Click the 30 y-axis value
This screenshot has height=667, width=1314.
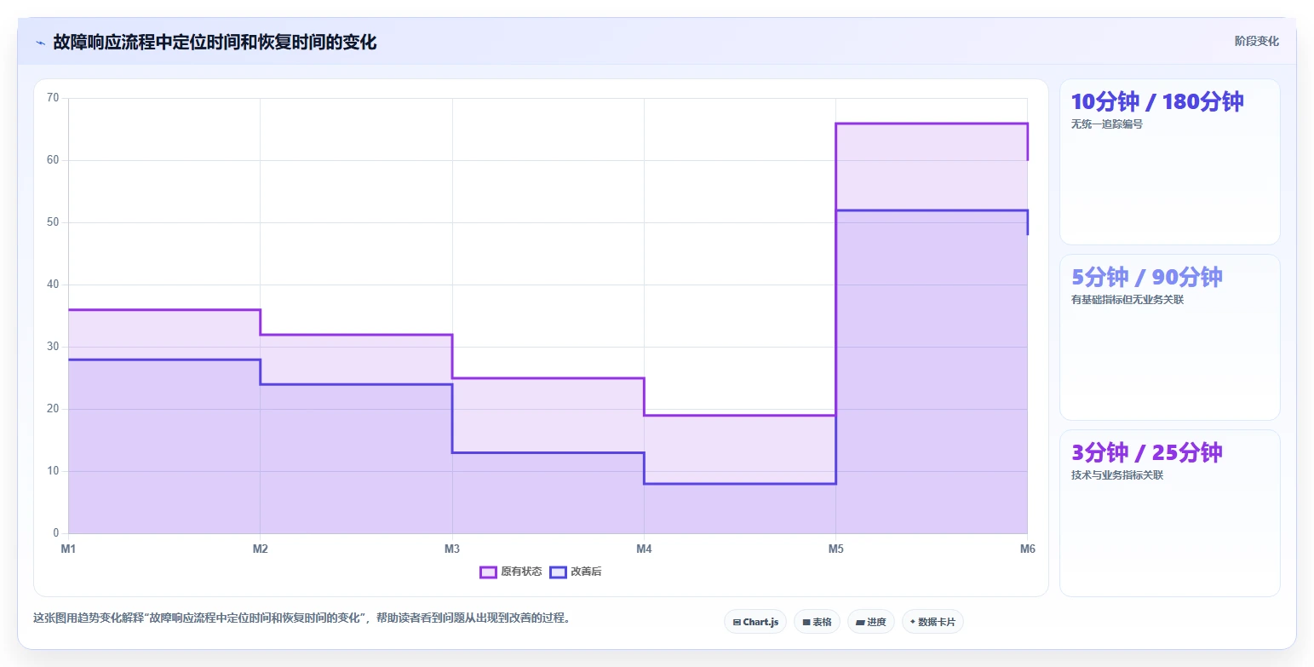(x=53, y=347)
